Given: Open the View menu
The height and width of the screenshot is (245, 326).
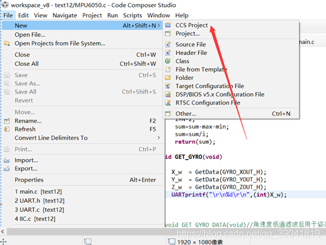Looking at the screenshot, I should coord(41,15).
